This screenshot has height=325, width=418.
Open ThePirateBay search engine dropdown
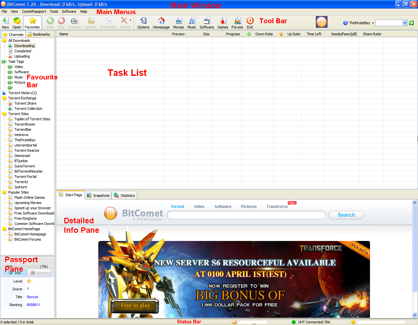359,23
